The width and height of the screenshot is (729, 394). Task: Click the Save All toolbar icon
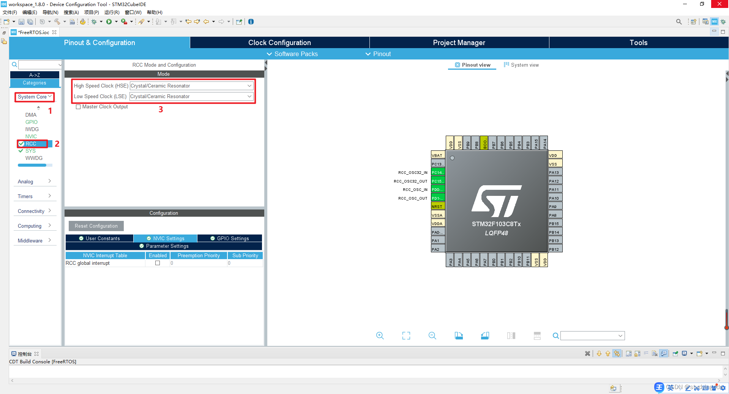30,22
